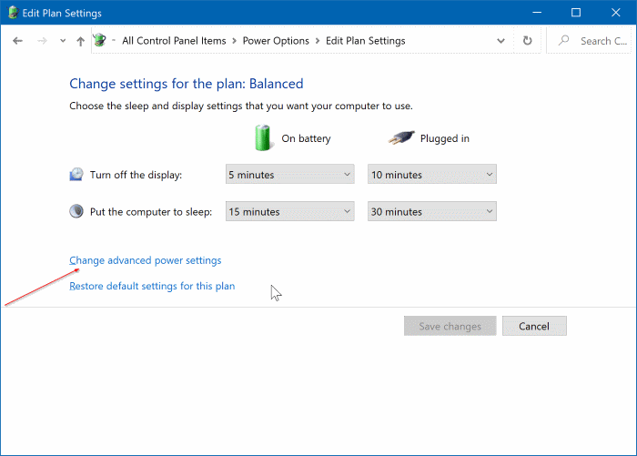The image size is (637, 456).
Task: Click the search magnifier icon
Action: 564,40
